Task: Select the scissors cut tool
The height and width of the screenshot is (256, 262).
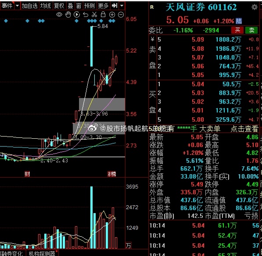Action: point(94,15)
